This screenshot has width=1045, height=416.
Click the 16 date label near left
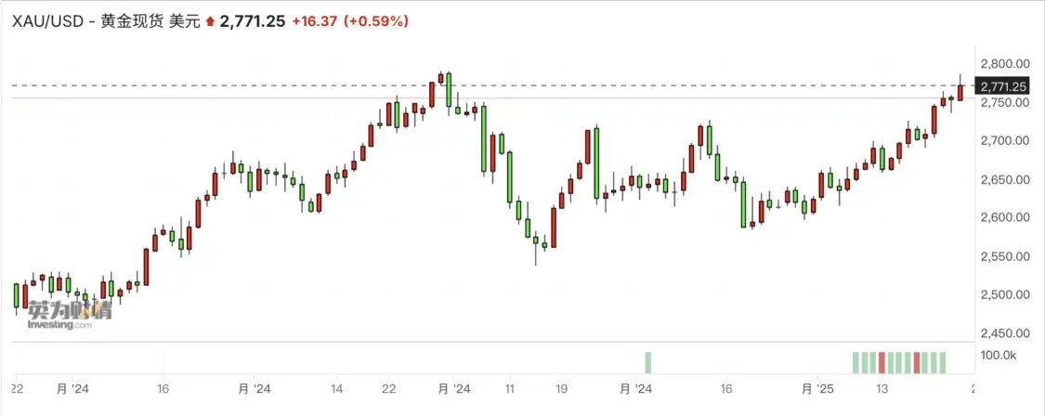pos(163,389)
